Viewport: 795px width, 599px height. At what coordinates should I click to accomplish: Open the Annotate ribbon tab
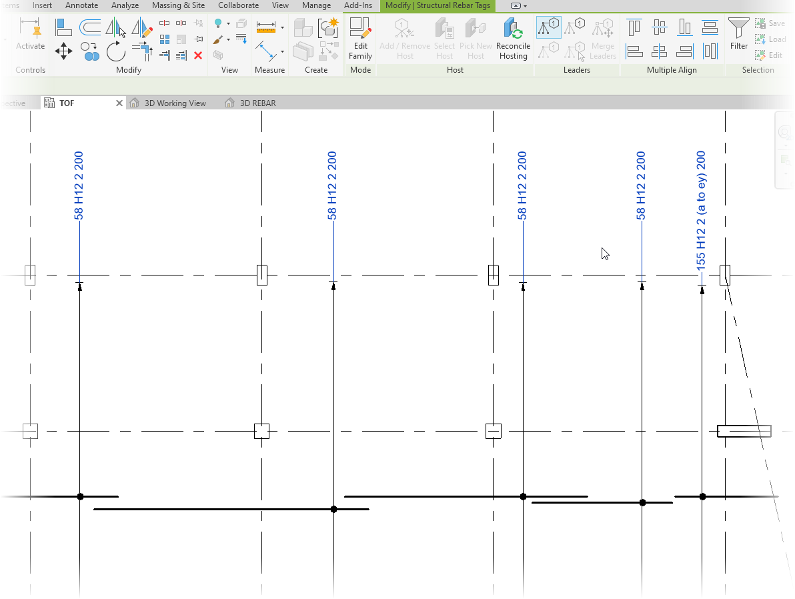click(x=81, y=5)
